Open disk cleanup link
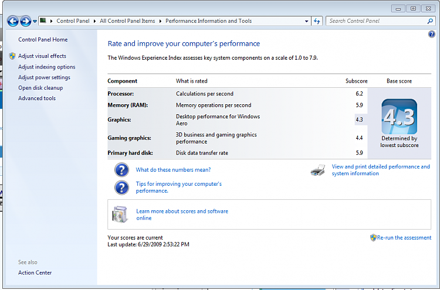 point(40,88)
